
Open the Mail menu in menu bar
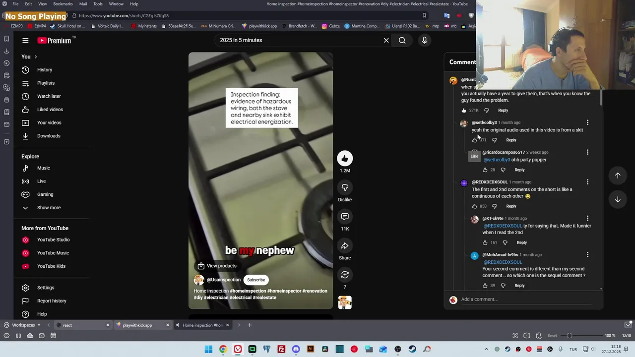pyautogui.click(x=83, y=4)
